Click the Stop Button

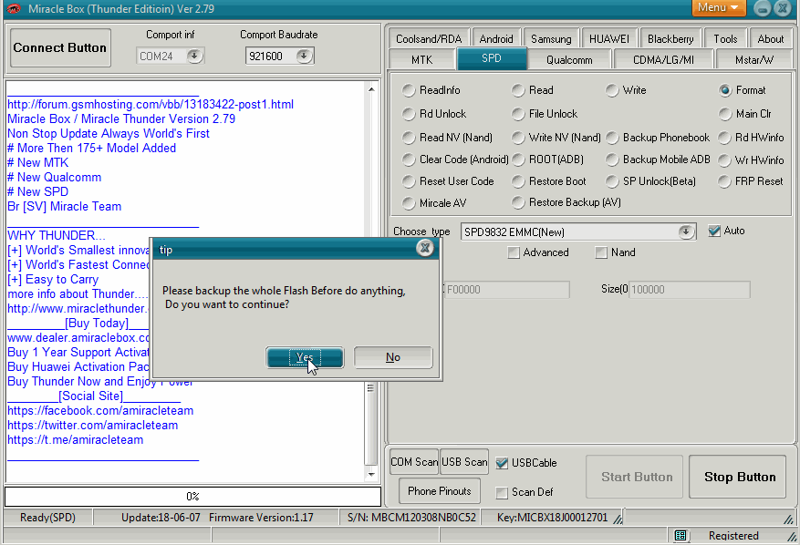point(737,477)
